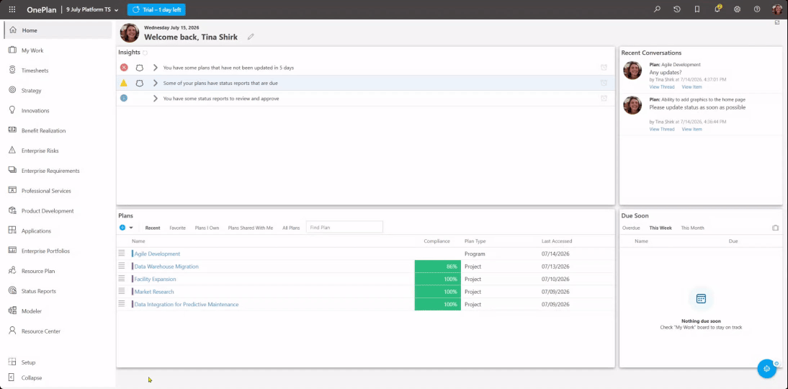Open the settings gear icon
Viewport: 788px width, 389px height.
click(x=738, y=9)
